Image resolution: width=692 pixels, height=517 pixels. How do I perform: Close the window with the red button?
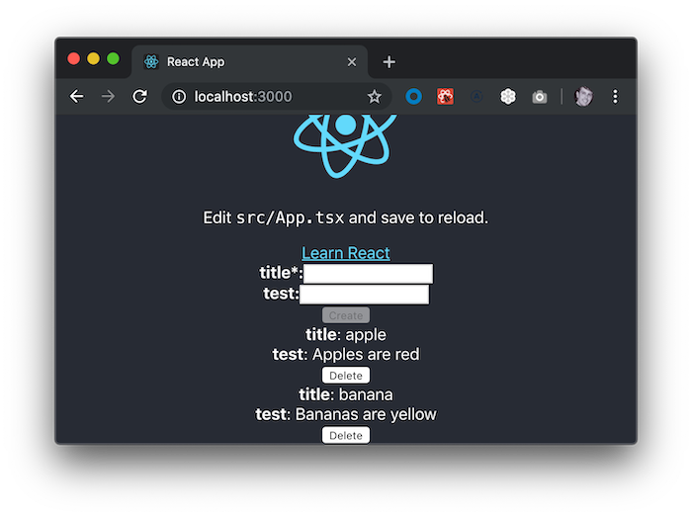coord(74,58)
